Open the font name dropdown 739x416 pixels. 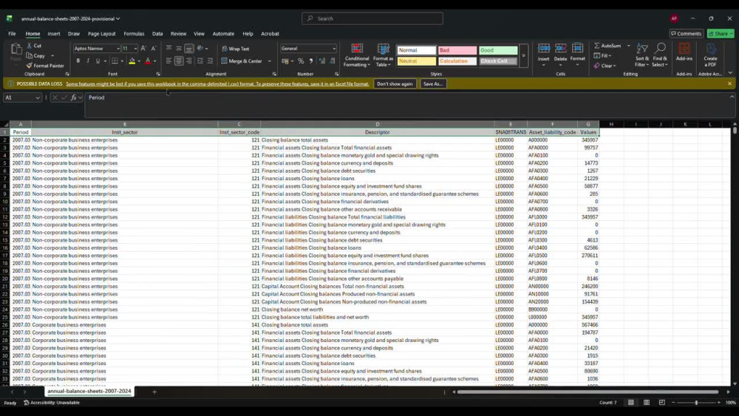click(x=118, y=49)
